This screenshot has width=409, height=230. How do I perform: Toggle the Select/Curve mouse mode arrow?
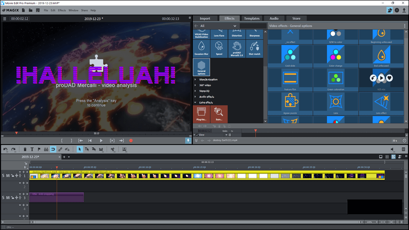click(x=80, y=149)
